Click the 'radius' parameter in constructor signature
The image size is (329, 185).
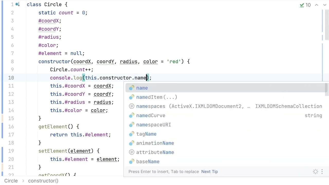coord(129,62)
